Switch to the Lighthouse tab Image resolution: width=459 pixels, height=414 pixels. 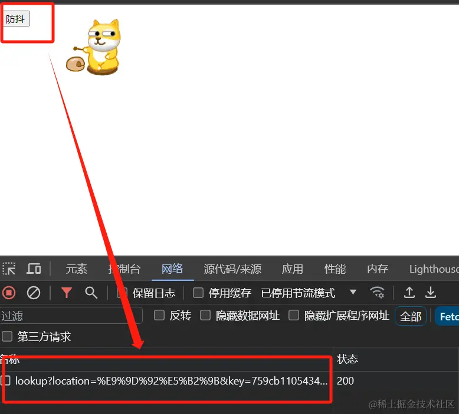[x=434, y=269]
